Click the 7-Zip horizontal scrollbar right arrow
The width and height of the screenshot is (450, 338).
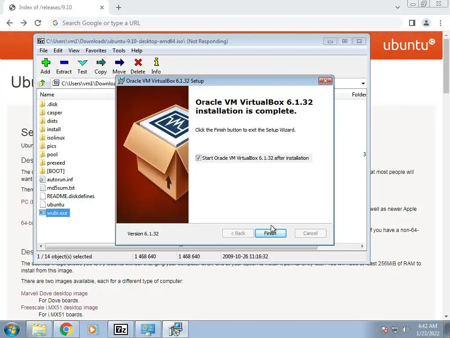[x=362, y=246]
